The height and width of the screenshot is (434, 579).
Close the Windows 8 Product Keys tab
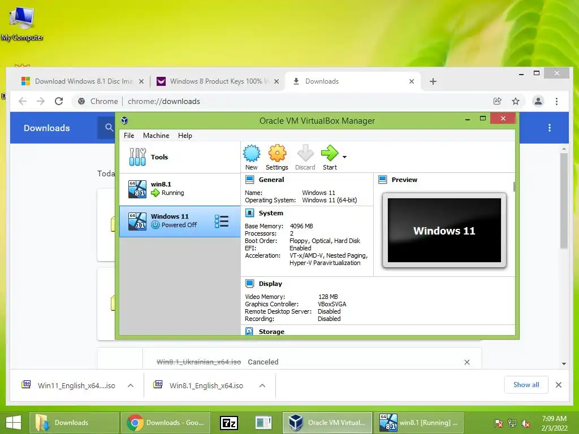276,81
